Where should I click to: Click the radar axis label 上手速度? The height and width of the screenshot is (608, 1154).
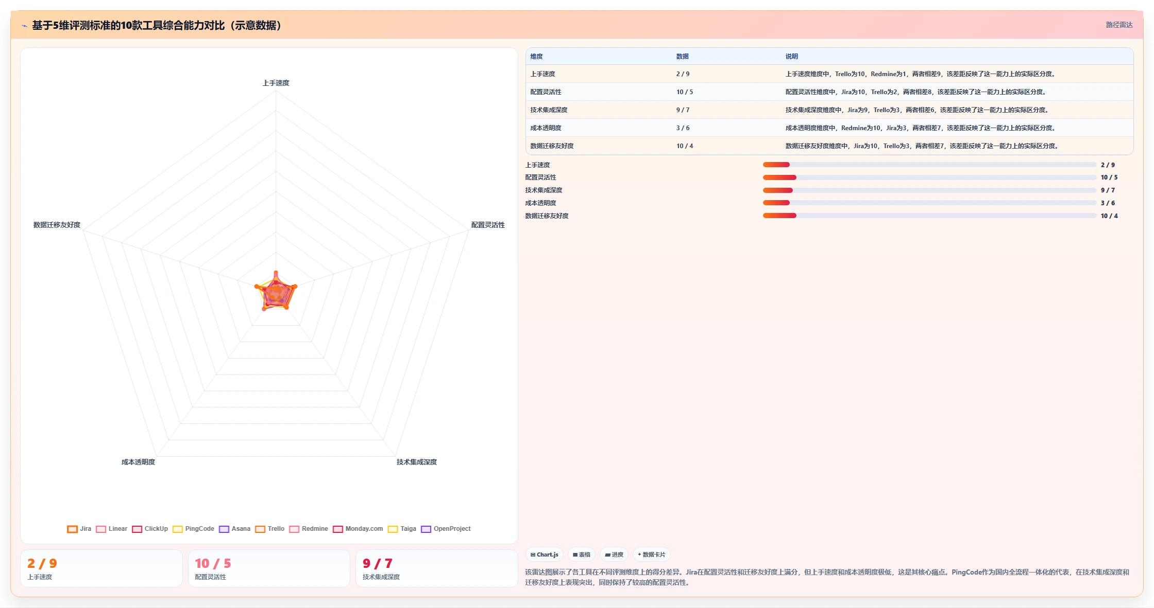[x=276, y=83]
